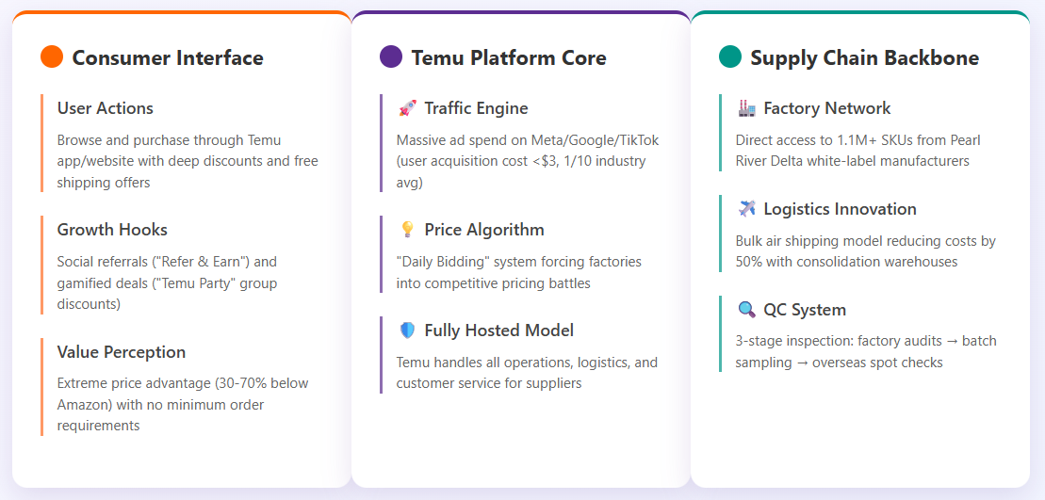Viewport: 1045px width, 500px height.
Task: Click the Logistics Innovation title text
Action: click(x=840, y=209)
